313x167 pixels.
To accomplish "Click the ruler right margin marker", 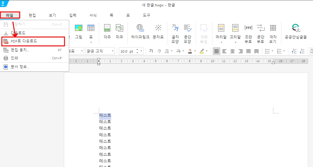I will pos(273,62).
